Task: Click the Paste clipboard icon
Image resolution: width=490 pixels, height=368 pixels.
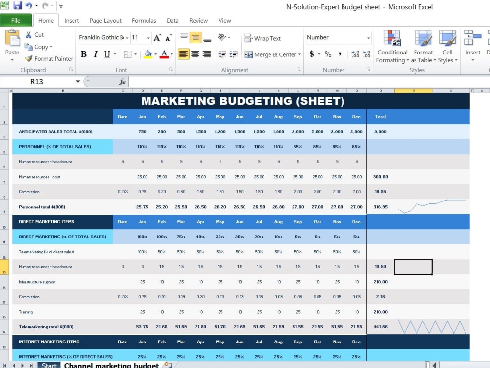Action: [x=12, y=38]
